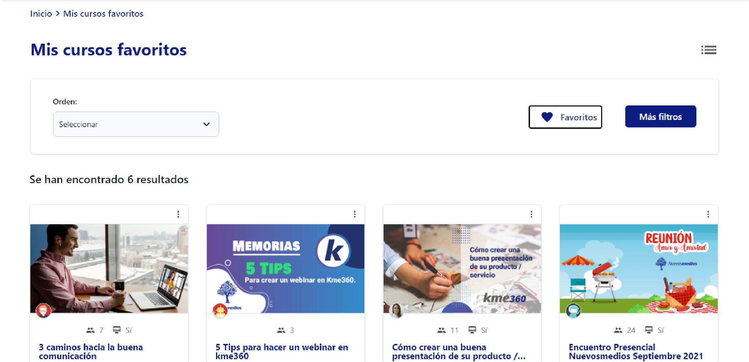Click author avatar on 5 Tips card
Image resolution: width=749 pixels, height=362 pixels.
[x=220, y=311]
